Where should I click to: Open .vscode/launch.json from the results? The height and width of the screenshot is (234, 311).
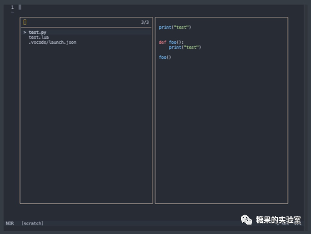click(53, 43)
